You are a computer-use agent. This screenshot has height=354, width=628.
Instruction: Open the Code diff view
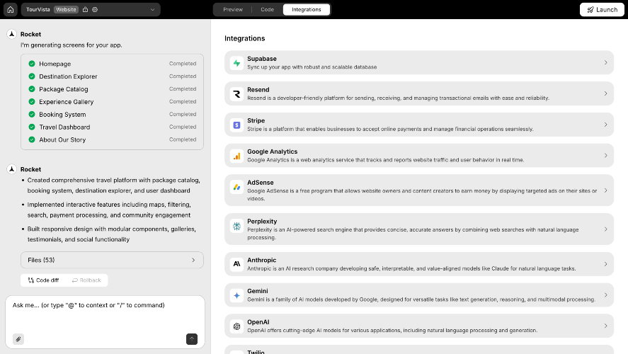[43, 280]
